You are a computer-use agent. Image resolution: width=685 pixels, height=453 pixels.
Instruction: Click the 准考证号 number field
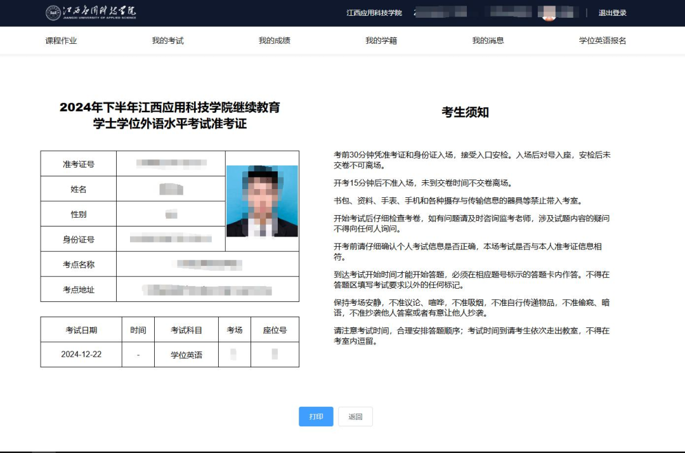170,164
